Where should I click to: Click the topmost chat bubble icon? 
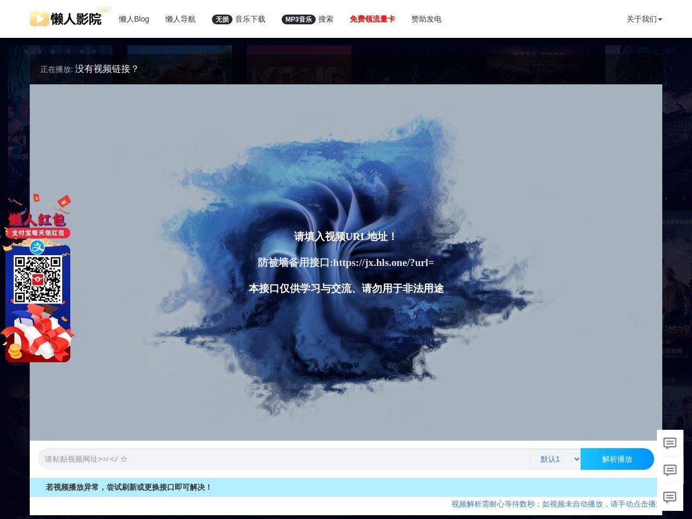[670, 443]
